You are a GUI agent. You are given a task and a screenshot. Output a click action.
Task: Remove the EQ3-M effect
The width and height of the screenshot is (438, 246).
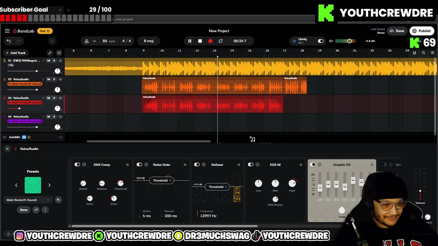[x=301, y=165]
